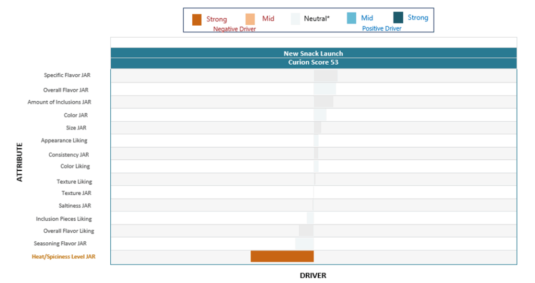The height and width of the screenshot is (283, 535).
Task: Click the Strong negative driver orange swatch
Action: click(x=196, y=20)
